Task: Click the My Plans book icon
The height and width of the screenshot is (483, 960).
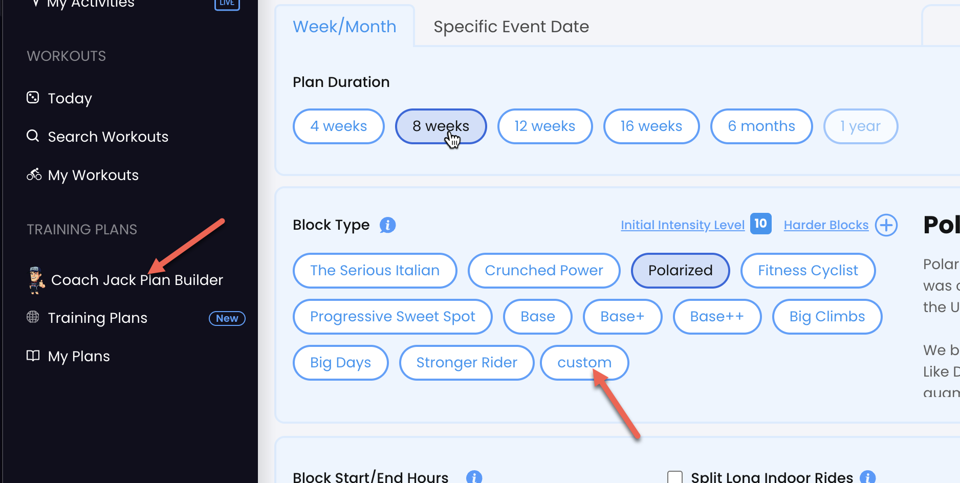Action: coord(33,356)
